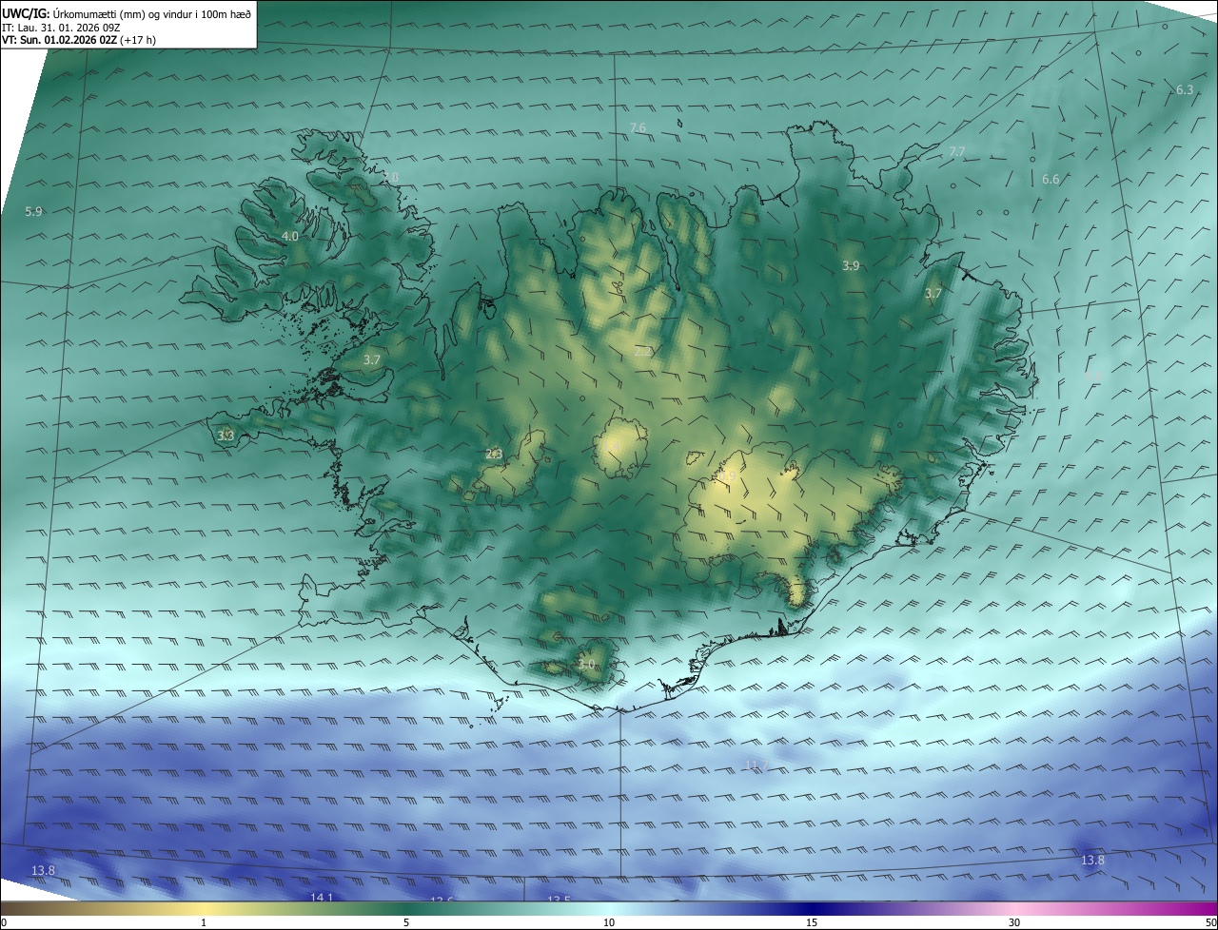The image size is (1218, 930).
Task: Click the 0 tick on the color scale
Action: (4, 922)
